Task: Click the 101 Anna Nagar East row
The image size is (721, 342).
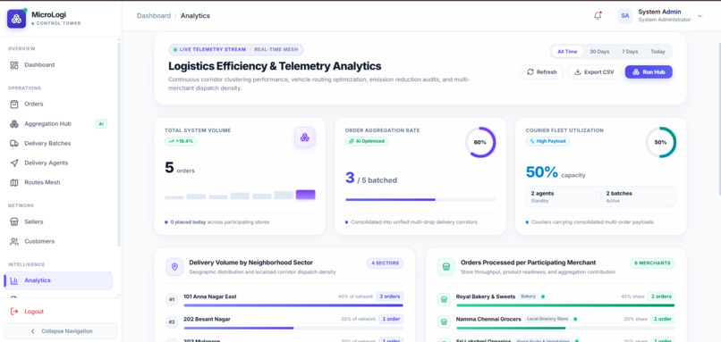Action: [x=284, y=300]
